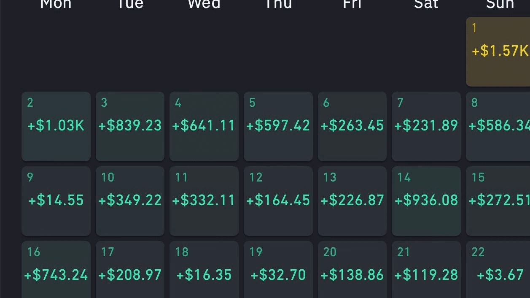Select day 4 cell +$641.11
The image size is (530, 298).
[x=204, y=126]
